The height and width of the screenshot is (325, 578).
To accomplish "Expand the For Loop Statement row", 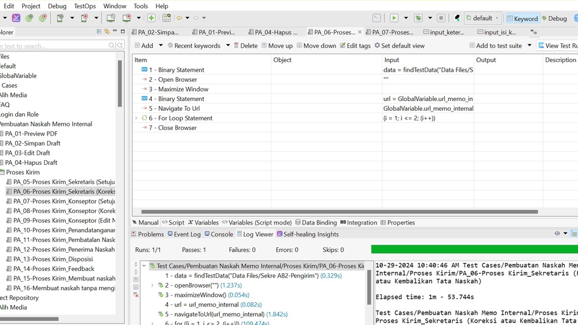I will click(136, 118).
